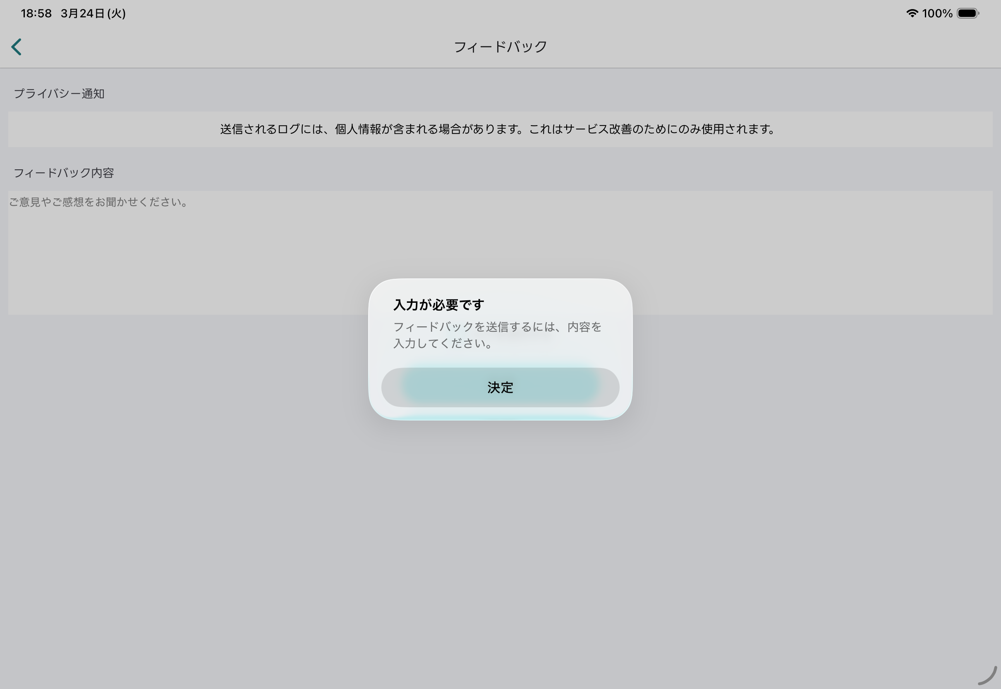1001x689 pixels.
Task: Click the フィードバック内容 section label
Action: (x=64, y=173)
